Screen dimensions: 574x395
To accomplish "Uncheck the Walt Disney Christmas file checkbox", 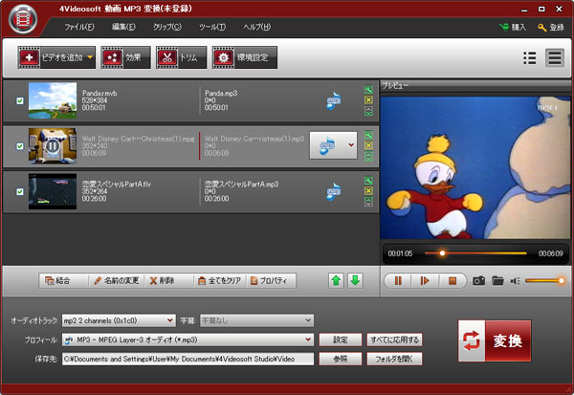I will pyautogui.click(x=20, y=146).
